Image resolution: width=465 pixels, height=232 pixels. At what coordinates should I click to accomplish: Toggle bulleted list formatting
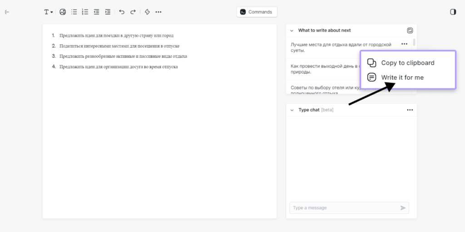click(x=74, y=12)
